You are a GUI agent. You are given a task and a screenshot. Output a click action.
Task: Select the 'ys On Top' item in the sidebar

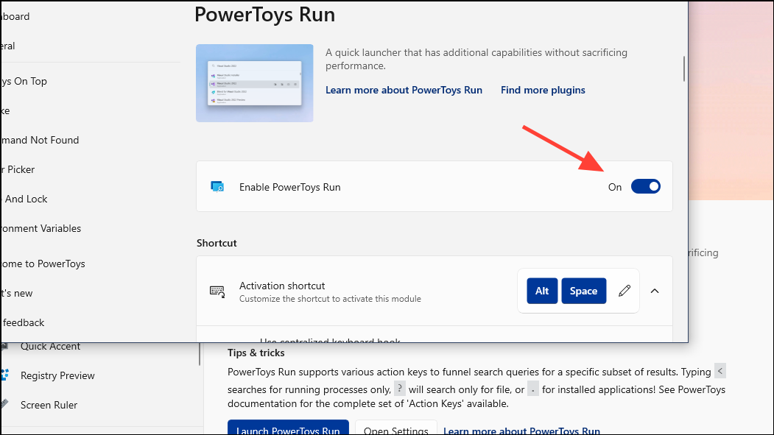24,81
